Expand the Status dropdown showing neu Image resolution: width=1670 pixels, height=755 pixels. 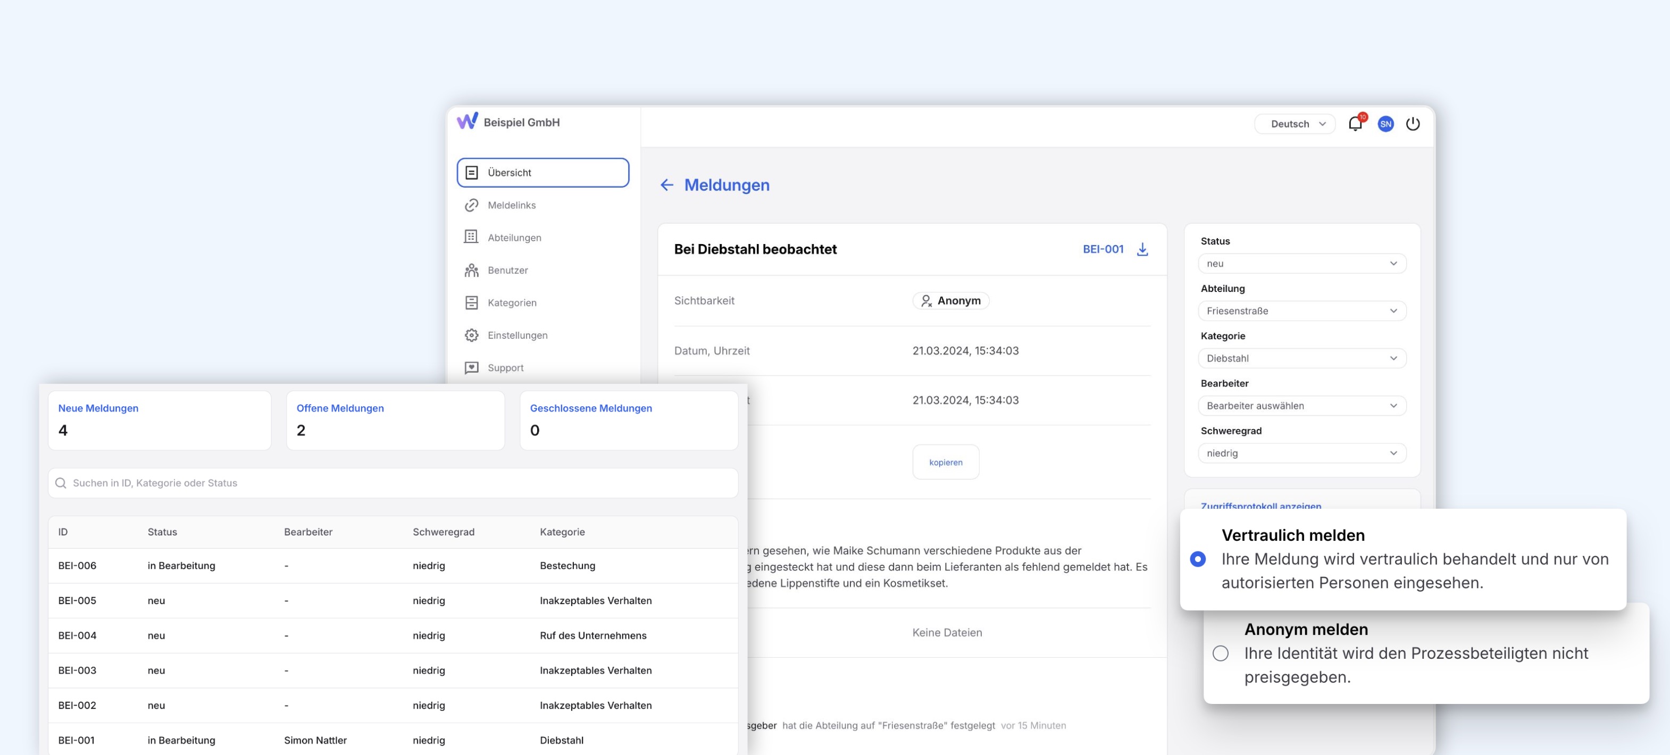[x=1301, y=264]
